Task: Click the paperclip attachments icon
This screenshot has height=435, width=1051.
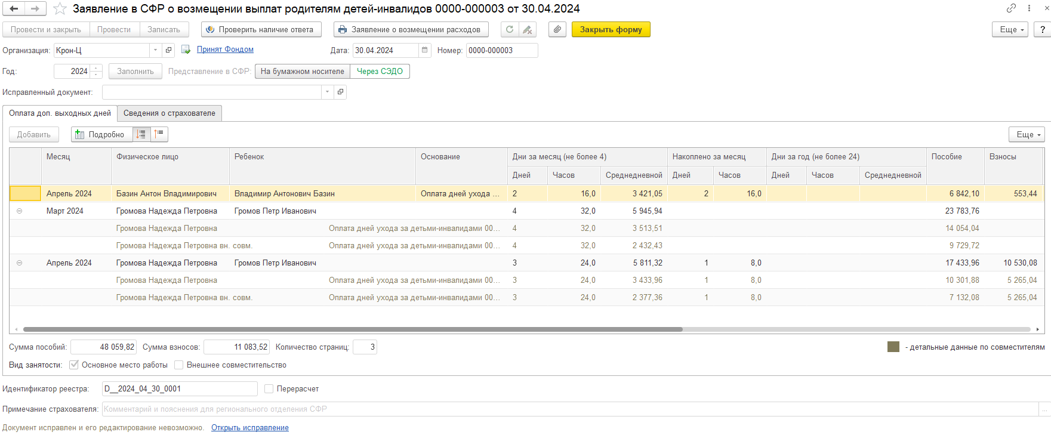Action: click(557, 29)
